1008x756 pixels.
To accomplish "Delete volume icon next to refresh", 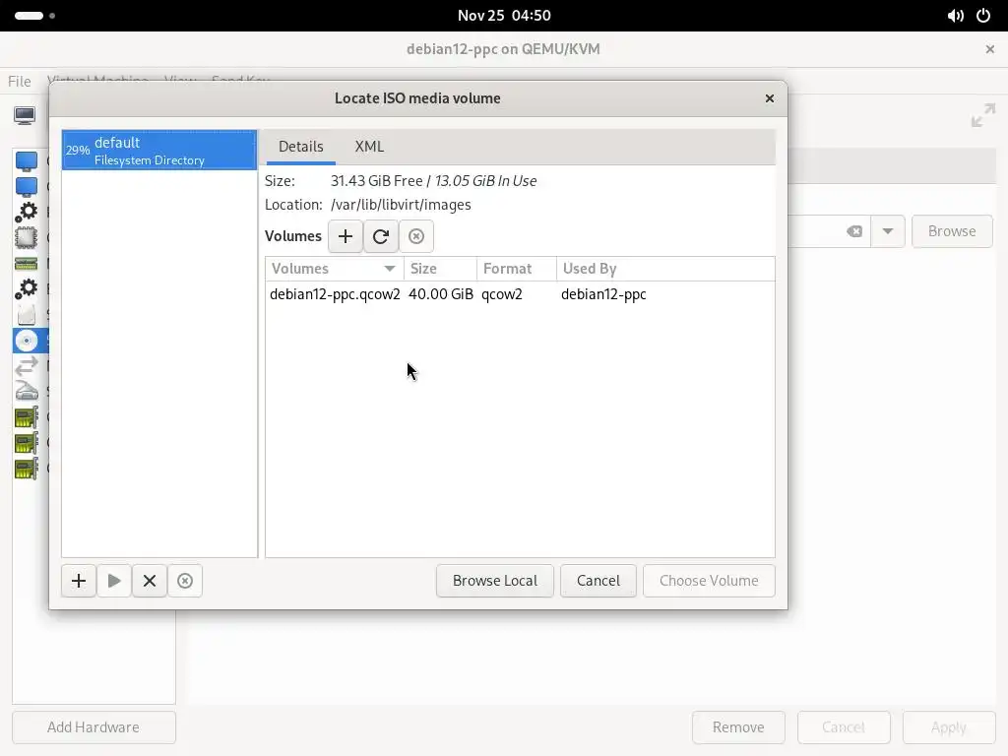I will click(x=416, y=236).
